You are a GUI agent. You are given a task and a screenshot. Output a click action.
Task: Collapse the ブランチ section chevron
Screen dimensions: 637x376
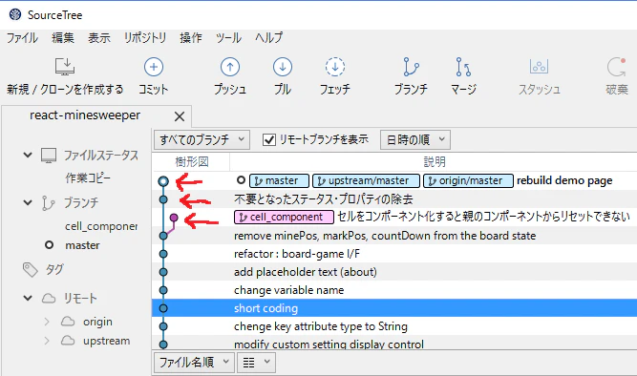point(28,202)
